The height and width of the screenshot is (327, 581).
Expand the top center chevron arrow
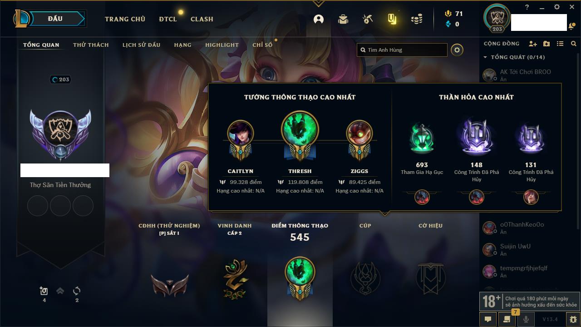[x=318, y=4]
